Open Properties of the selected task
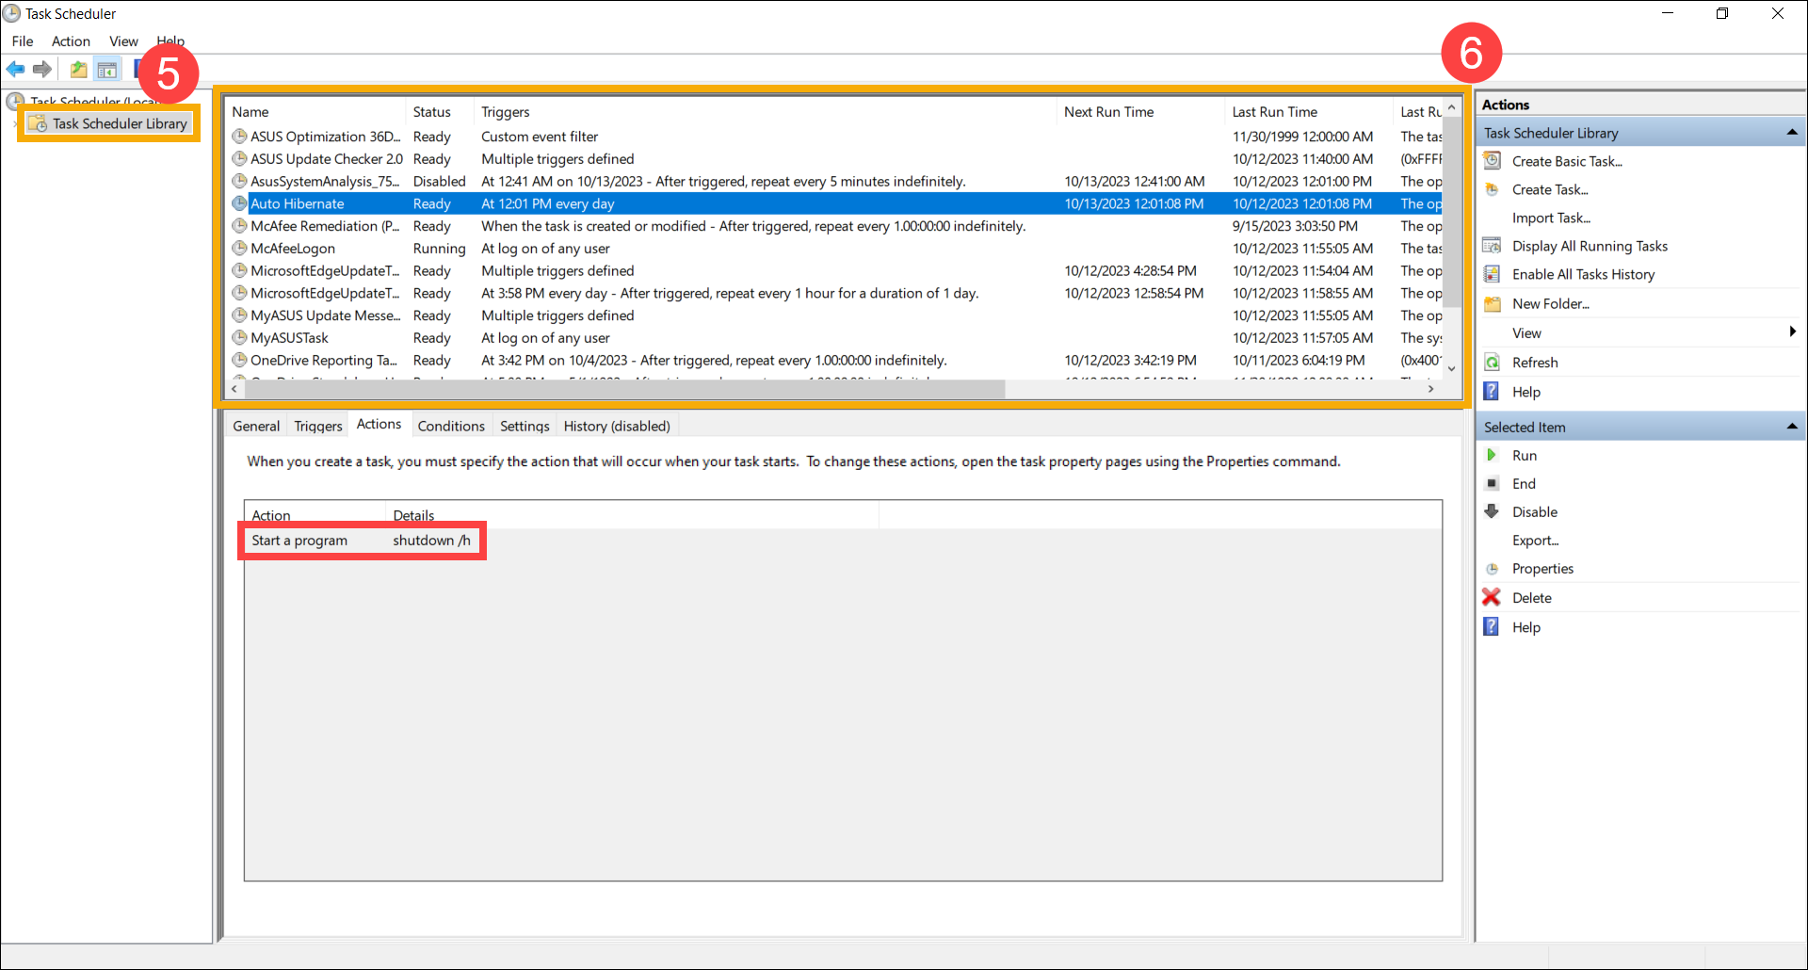 point(1542,569)
